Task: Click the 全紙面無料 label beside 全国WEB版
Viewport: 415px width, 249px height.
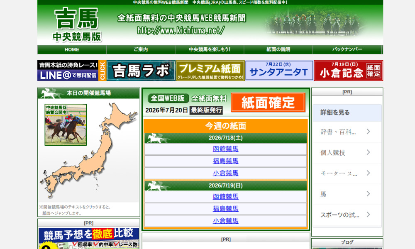Action: point(209,98)
